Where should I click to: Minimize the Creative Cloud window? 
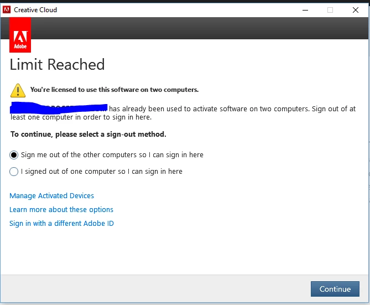tap(305, 10)
